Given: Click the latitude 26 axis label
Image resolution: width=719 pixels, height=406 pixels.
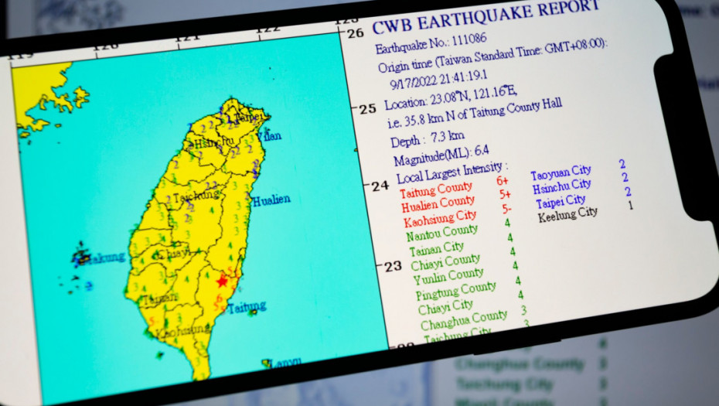Looking at the screenshot, I should pyautogui.click(x=355, y=33).
